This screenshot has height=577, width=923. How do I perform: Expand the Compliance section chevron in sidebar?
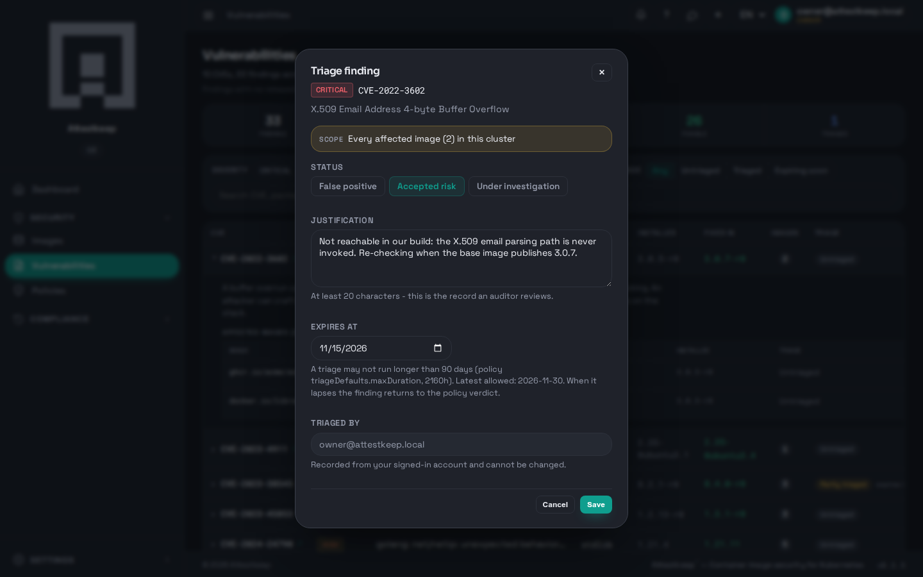(167, 319)
